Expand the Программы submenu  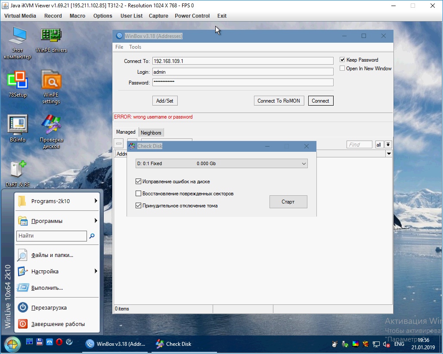coord(58,221)
